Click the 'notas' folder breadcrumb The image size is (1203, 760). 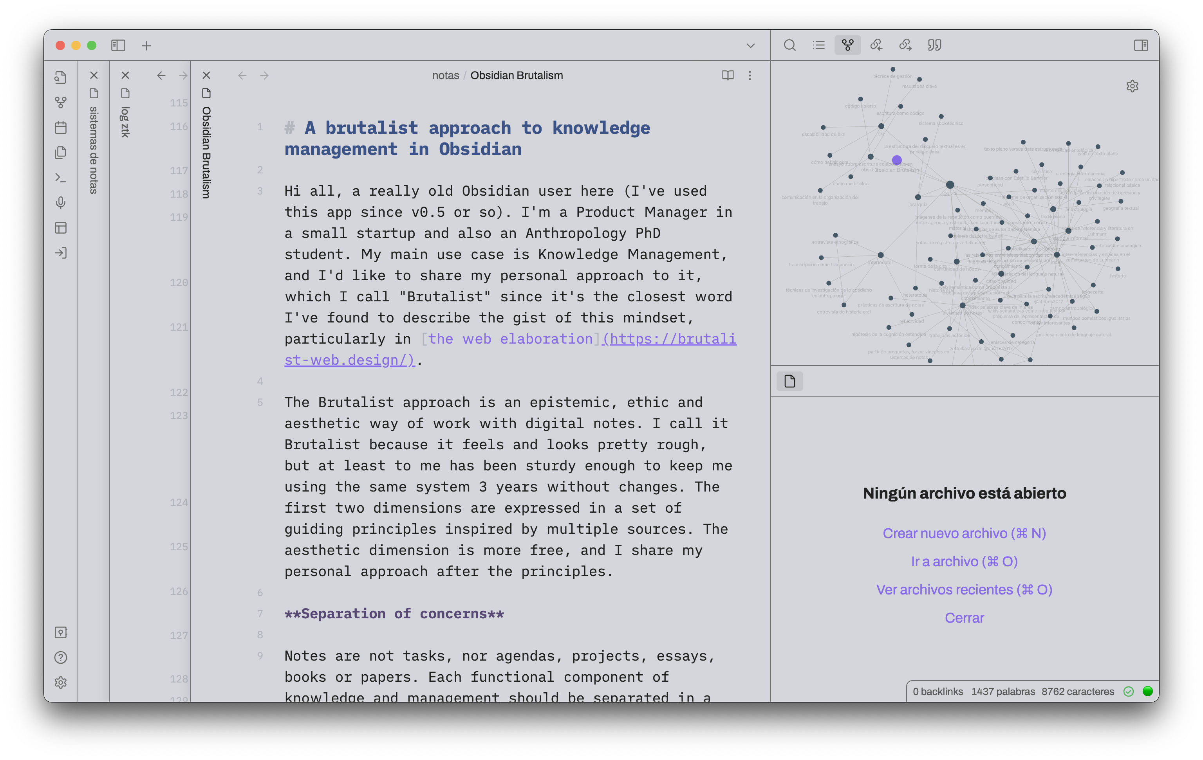point(445,76)
